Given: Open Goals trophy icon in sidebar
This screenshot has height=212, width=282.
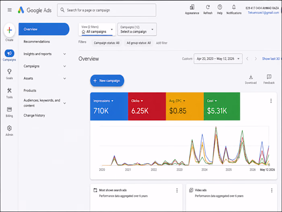Looking at the screenshot, I should pos(9,71).
